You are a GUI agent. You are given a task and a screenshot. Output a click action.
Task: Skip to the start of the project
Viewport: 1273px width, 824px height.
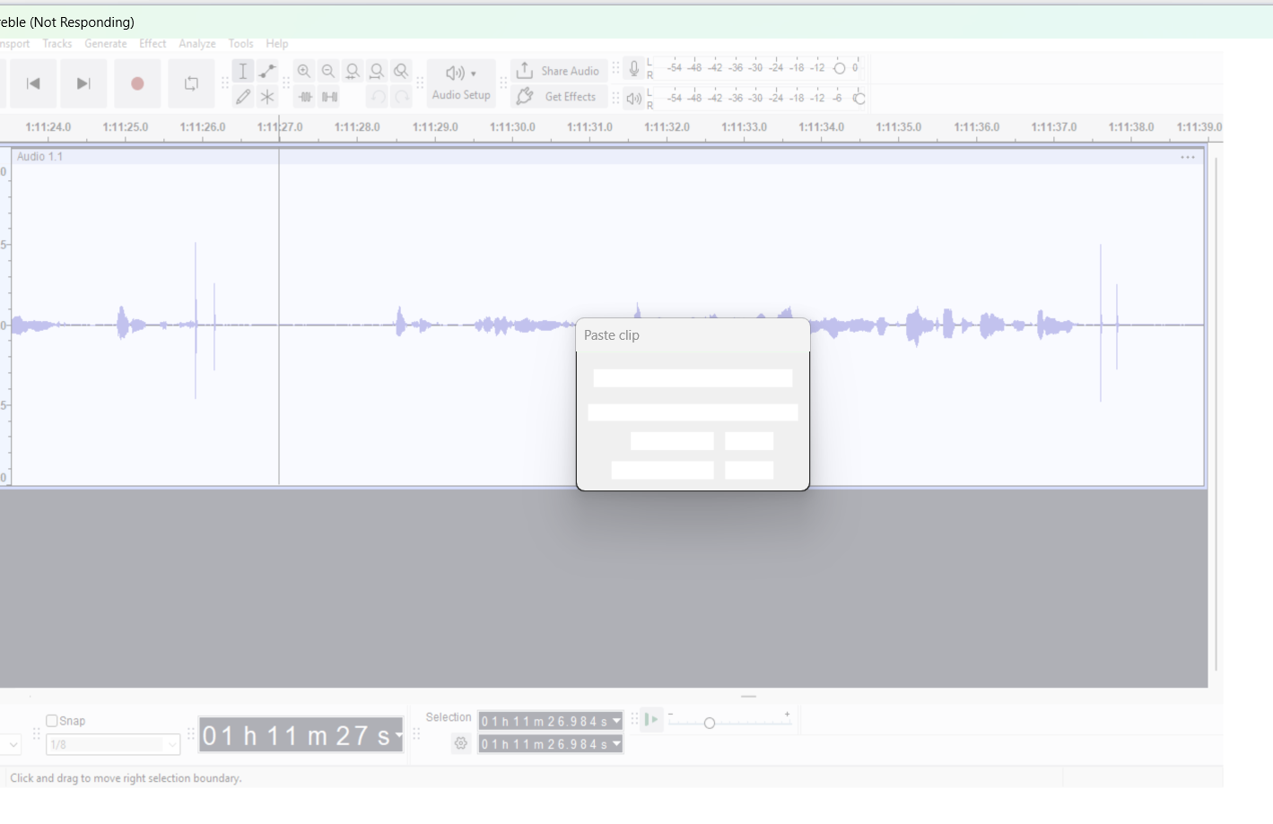33,83
